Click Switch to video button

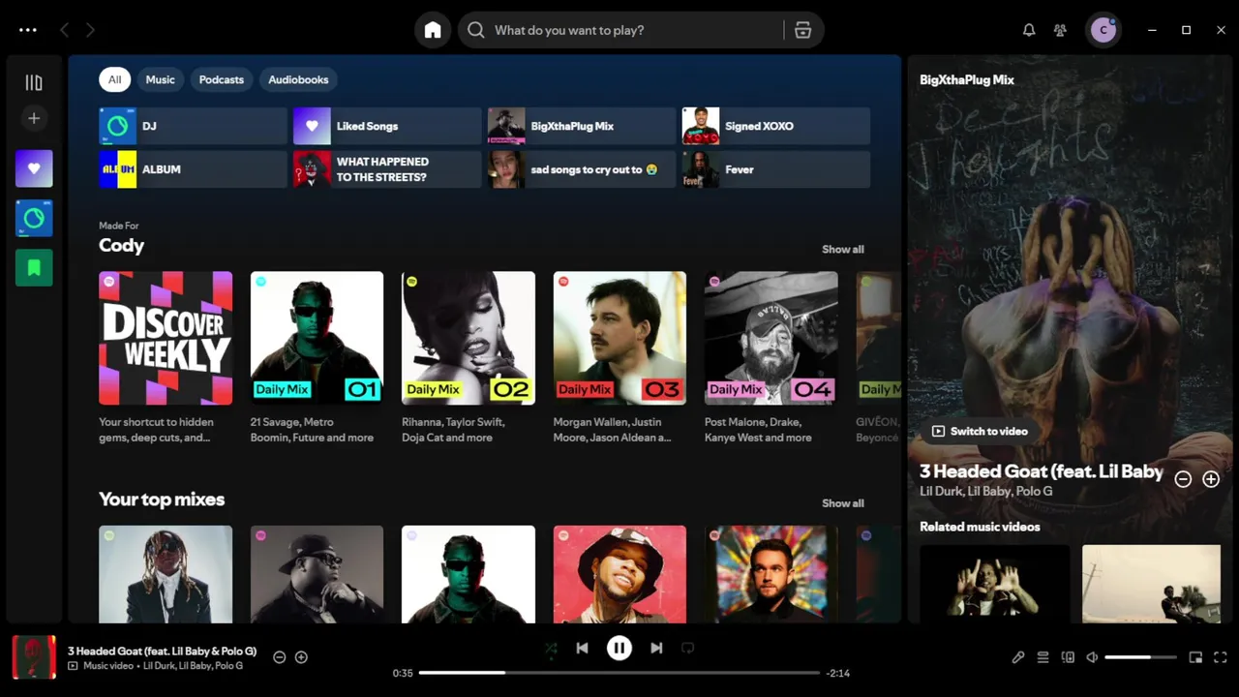[979, 431]
